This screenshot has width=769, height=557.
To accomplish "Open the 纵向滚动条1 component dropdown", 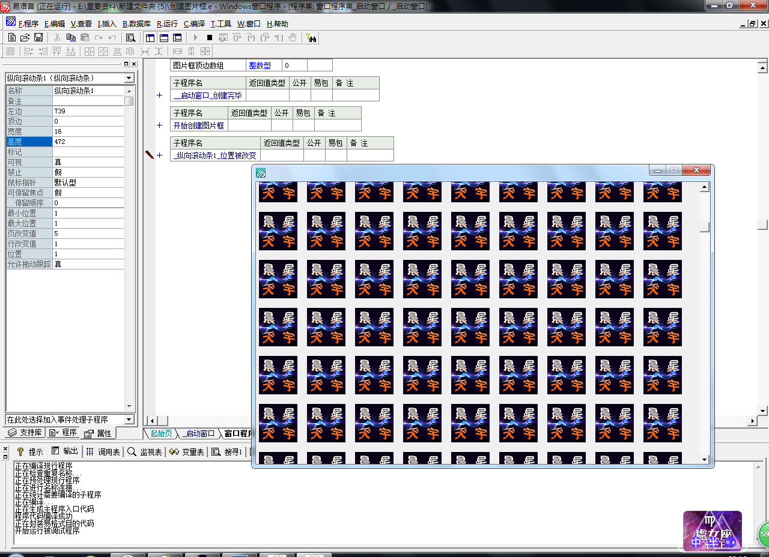I will click(129, 78).
